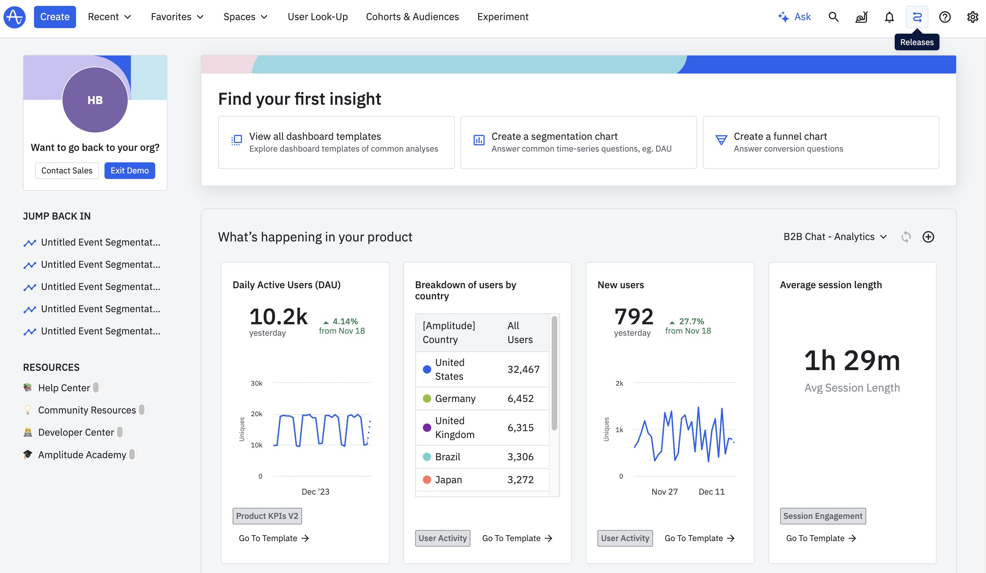This screenshot has height=573, width=986.
Task: Open notifications bell icon
Action: (x=889, y=17)
